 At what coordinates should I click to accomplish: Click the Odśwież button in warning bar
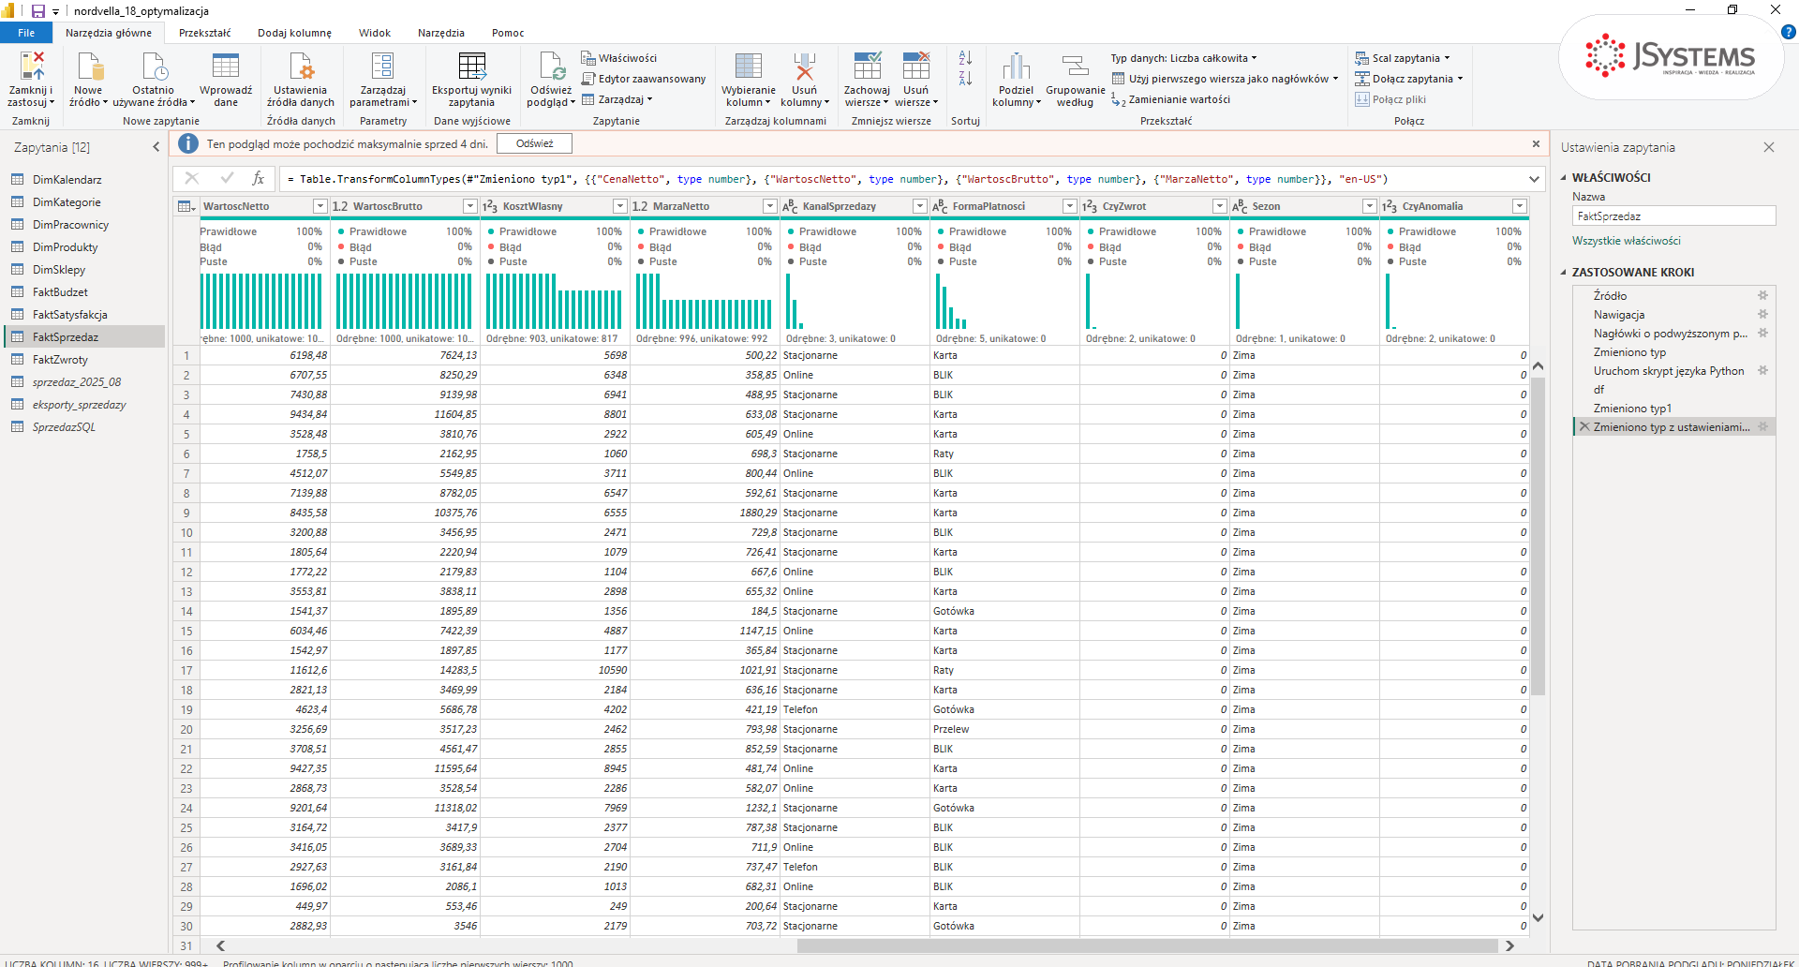(x=534, y=143)
